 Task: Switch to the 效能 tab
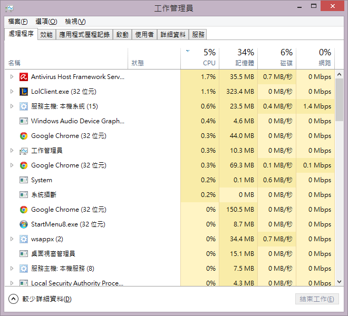46,35
